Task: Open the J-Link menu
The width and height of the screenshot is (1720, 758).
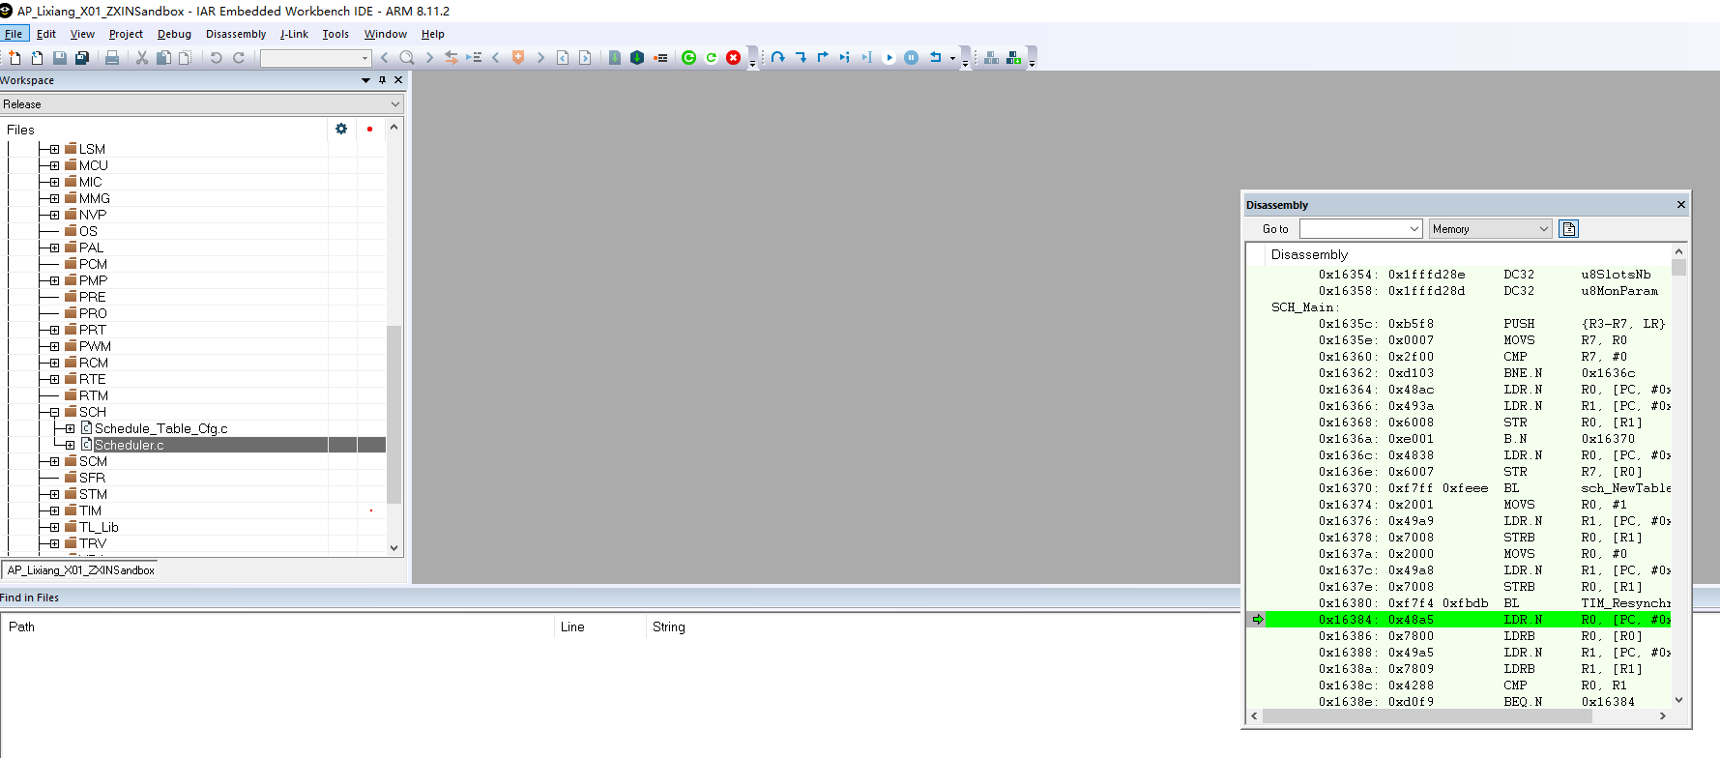Action: 294,34
